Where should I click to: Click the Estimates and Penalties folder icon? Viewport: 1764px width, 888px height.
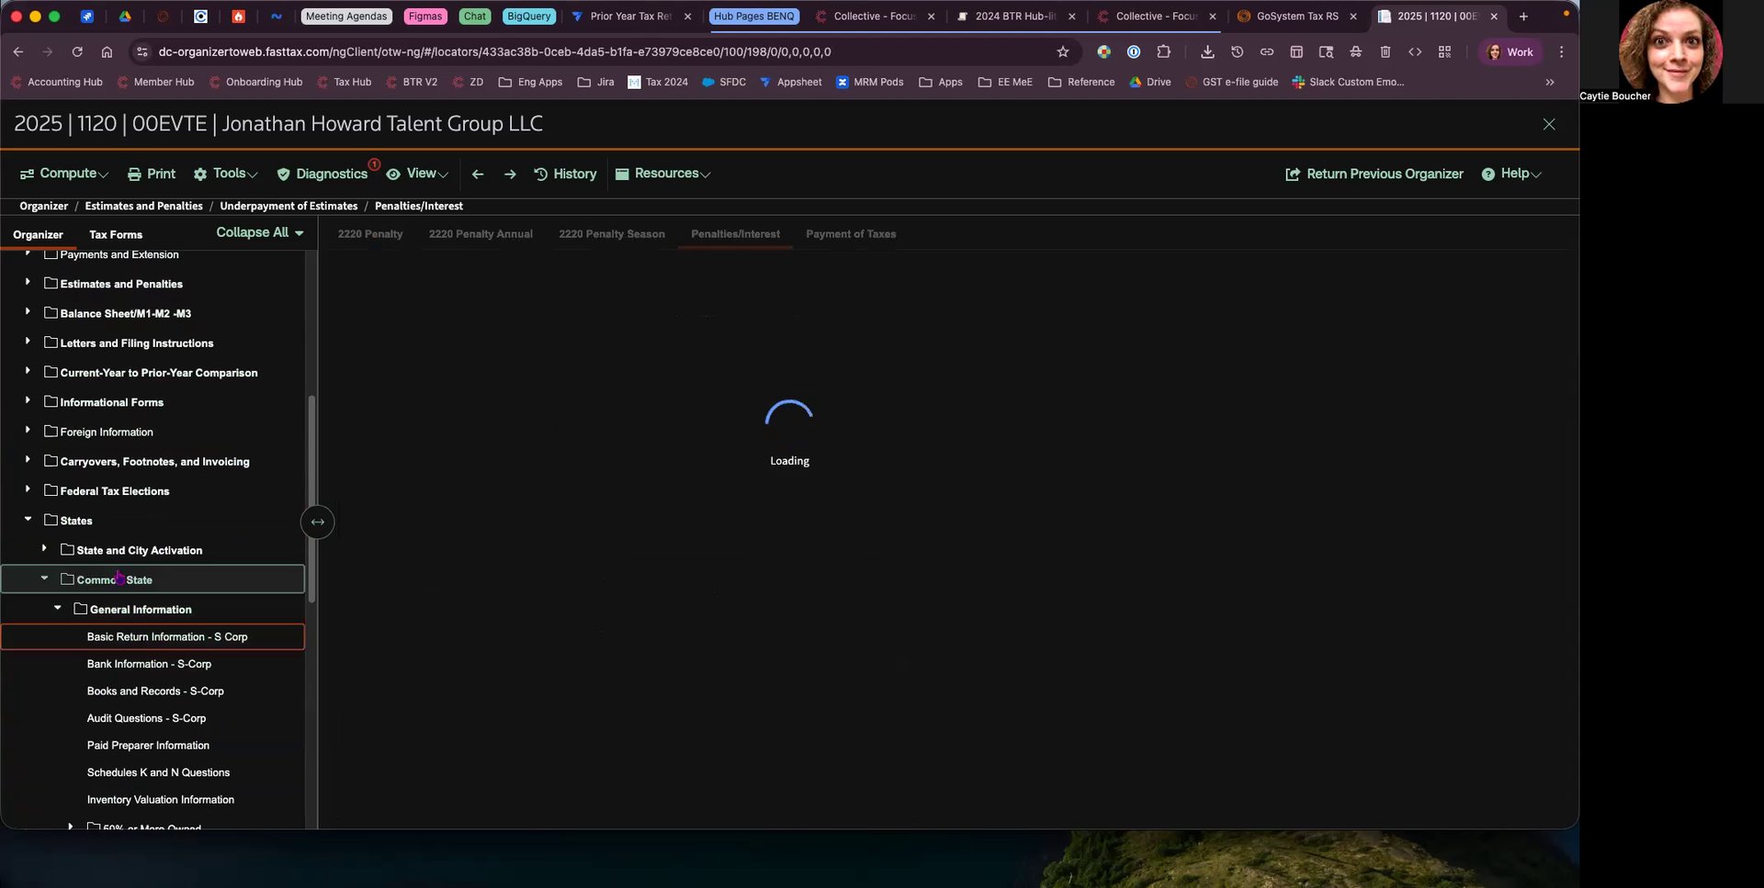(51, 283)
